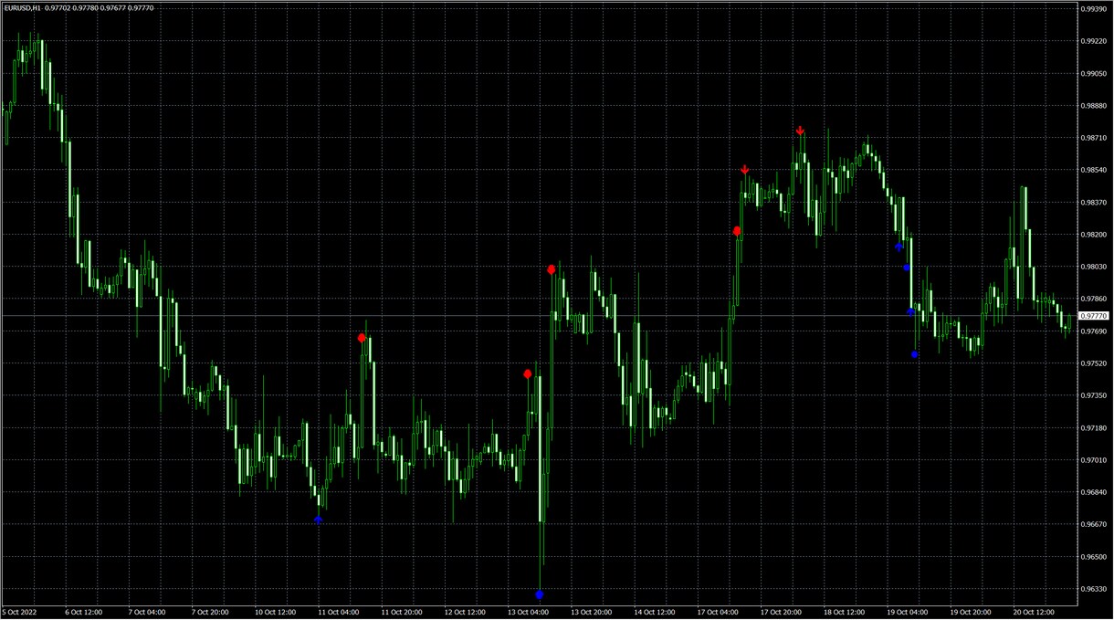Select the blue up arrow near 0.98200 on 19 Oct
Image resolution: width=1114 pixels, height=620 pixels.
click(x=899, y=247)
